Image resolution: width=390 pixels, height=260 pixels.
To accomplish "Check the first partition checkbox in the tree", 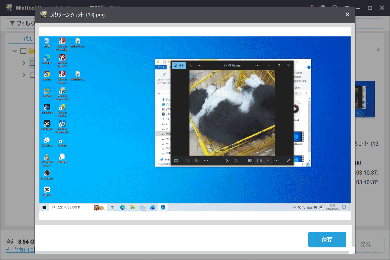I will coord(32,62).
